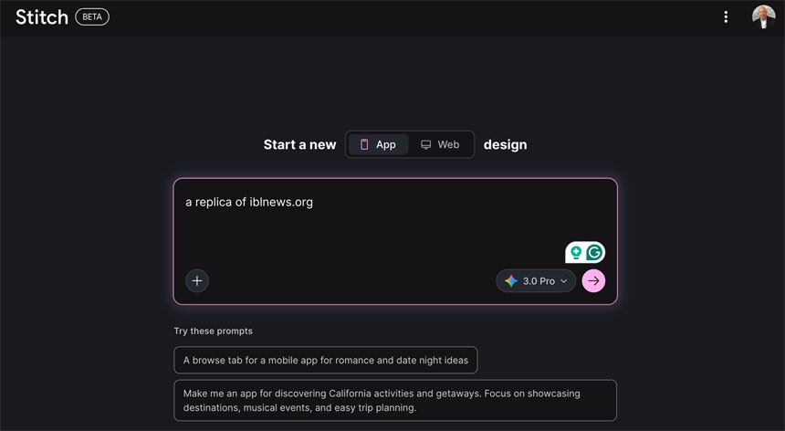Viewport: 785px width, 431px height.
Task: Click the Grammarly G icon
Action: [594, 253]
